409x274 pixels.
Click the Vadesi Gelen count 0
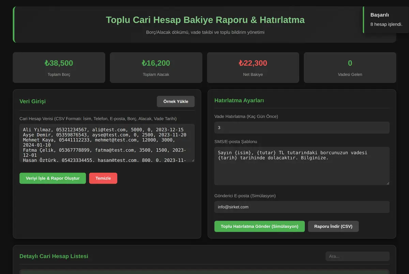pos(350,63)
